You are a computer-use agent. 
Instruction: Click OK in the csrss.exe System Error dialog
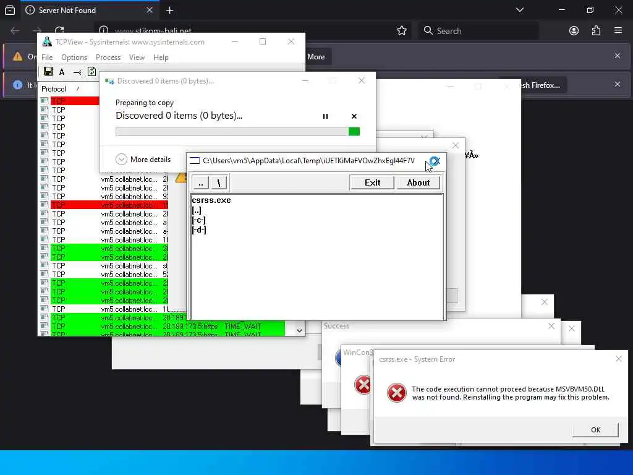[x=595, y=430]
